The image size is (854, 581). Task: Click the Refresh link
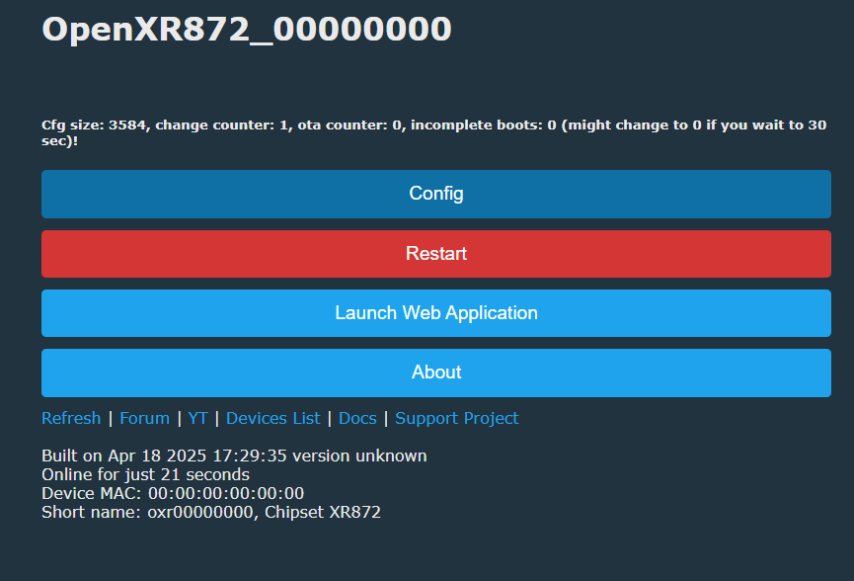(x=71, y=418)
